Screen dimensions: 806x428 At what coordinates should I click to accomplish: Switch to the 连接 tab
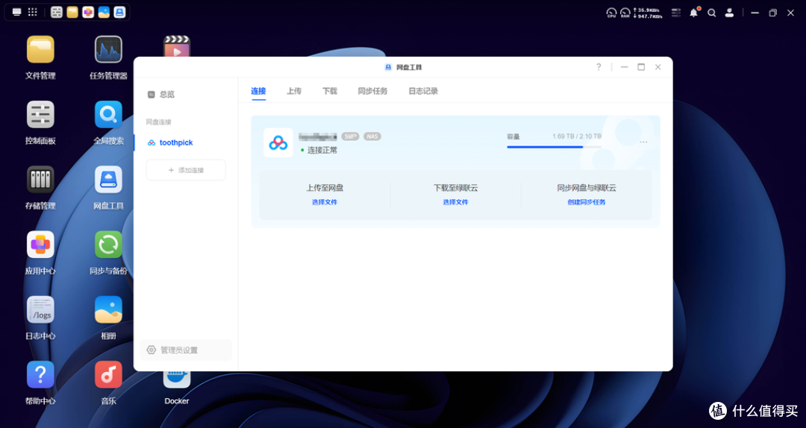(258, 91)
